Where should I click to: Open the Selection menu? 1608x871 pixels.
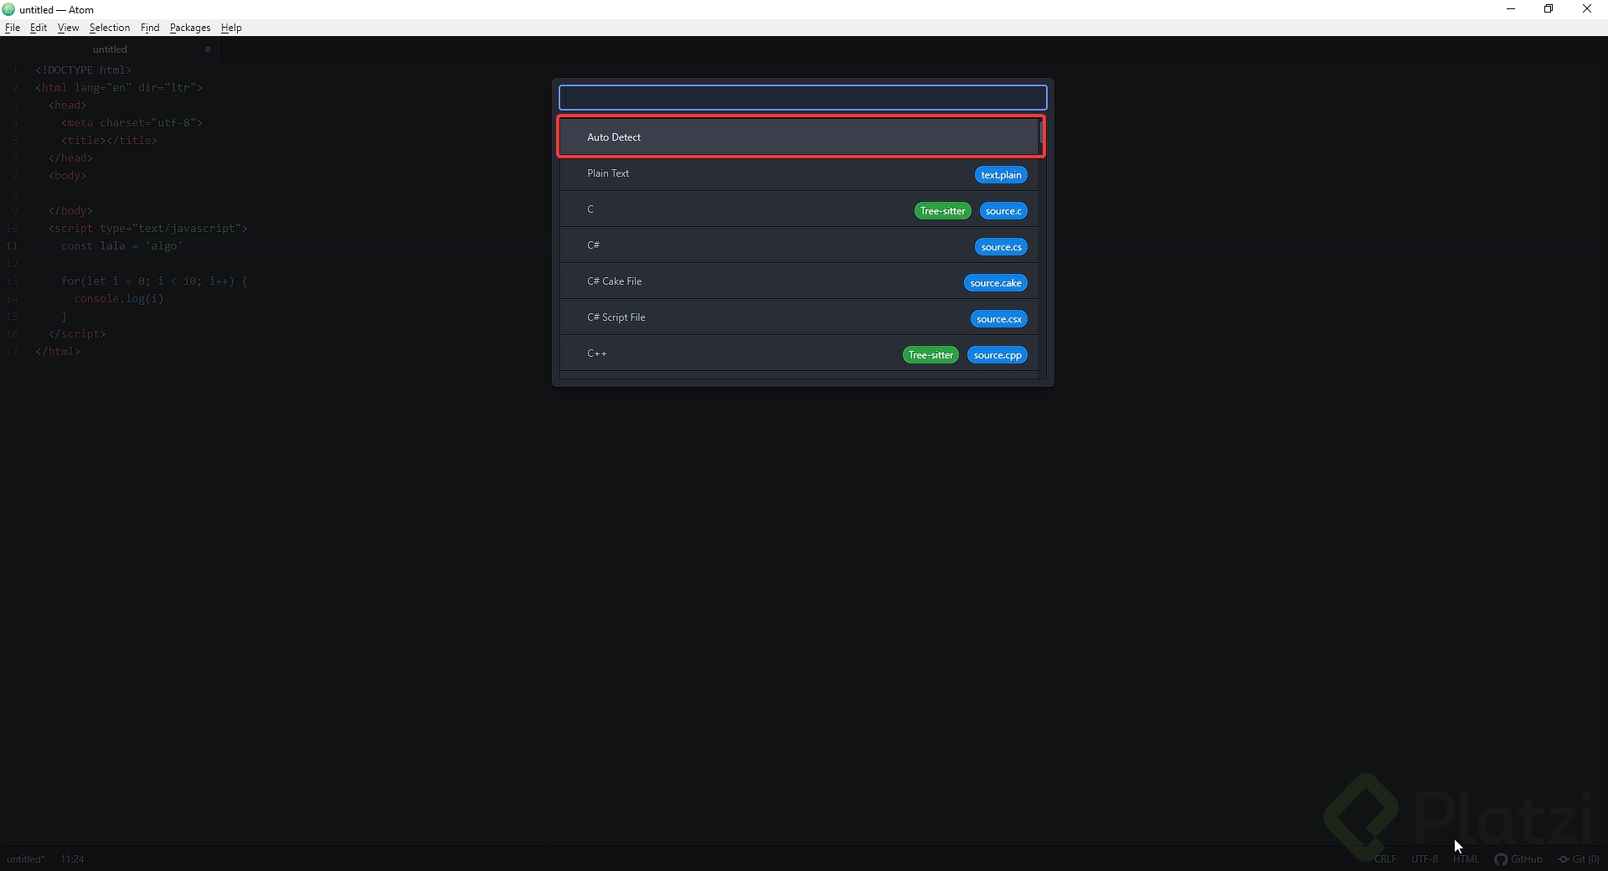[x=110, y=28]
